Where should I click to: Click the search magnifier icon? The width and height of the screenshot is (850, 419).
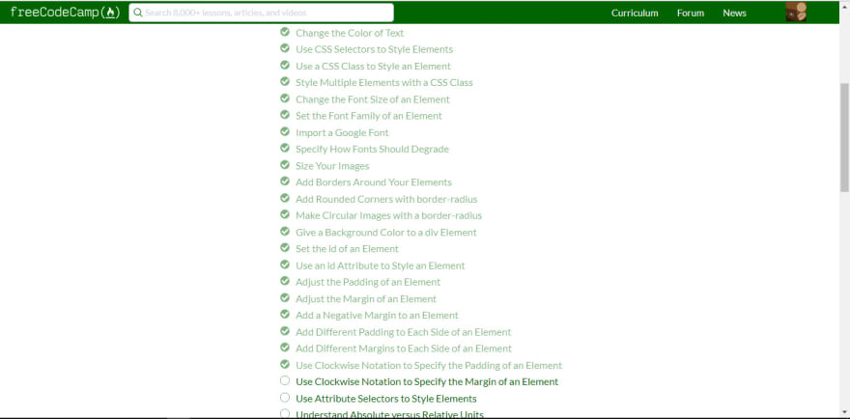point(138,13)
